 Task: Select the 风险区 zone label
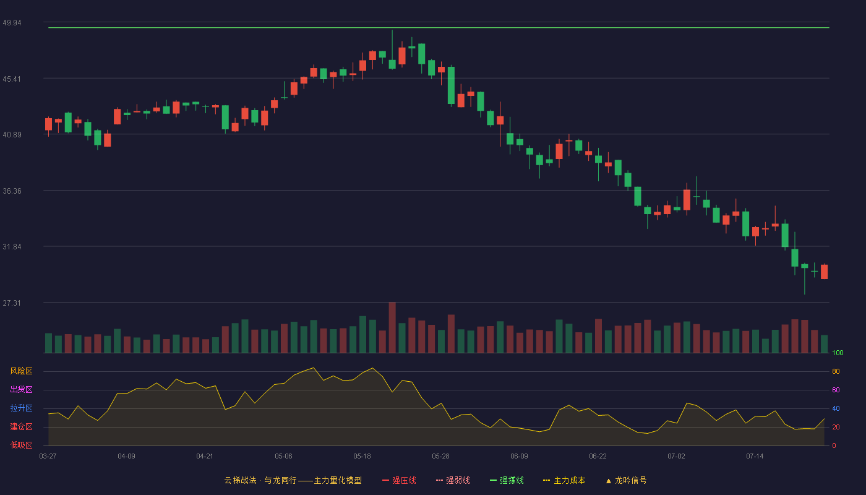21,371
